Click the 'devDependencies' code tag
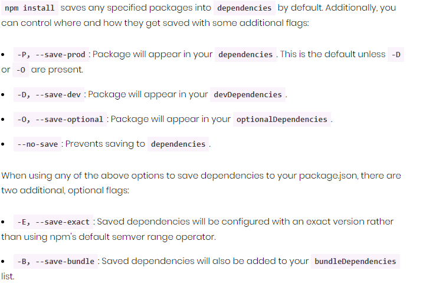 click(x=248, y=95)
